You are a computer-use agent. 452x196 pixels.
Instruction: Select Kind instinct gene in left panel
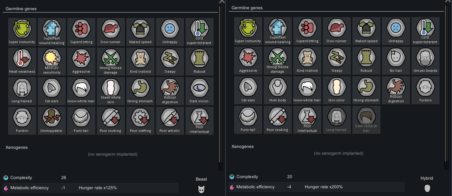pyautogui.click(x=140, y=62)
